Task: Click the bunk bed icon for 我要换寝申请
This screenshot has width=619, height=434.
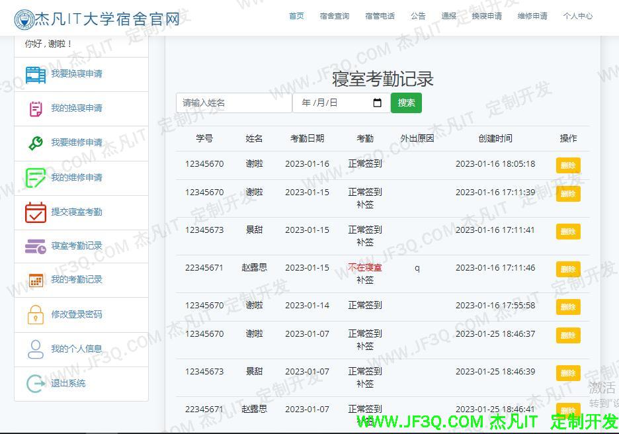Action: tap(36, 74)
